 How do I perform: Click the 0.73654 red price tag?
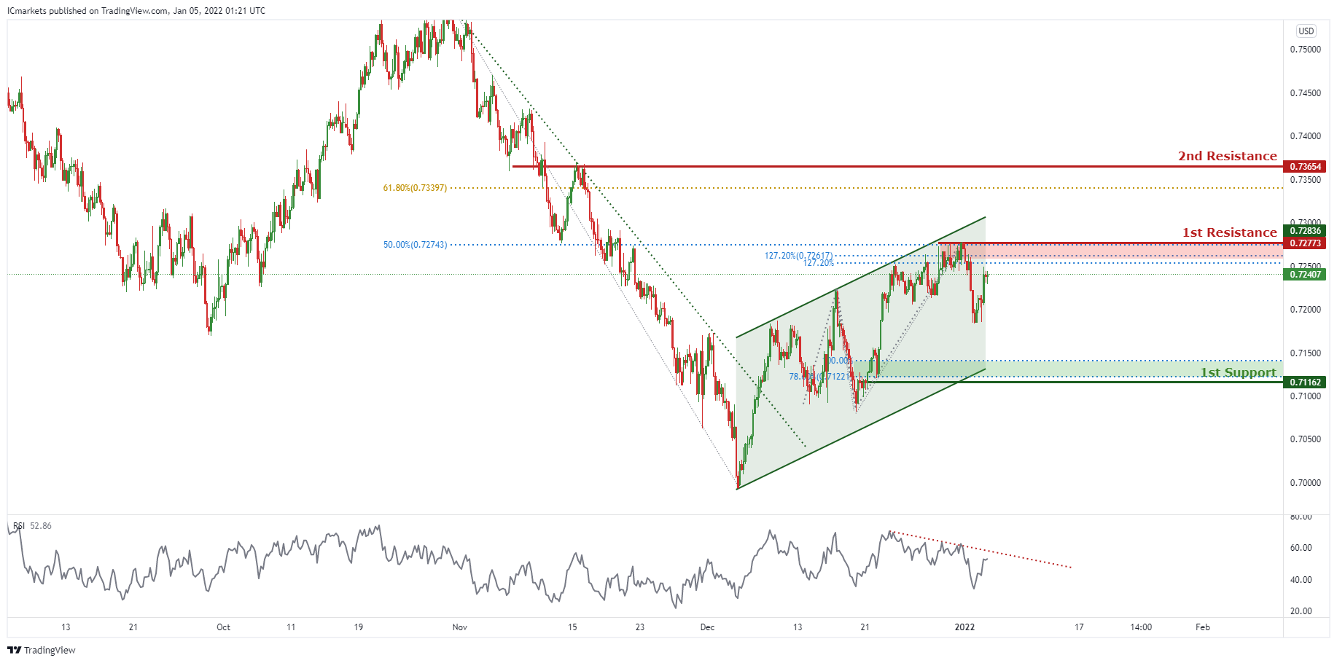point(1305,167)
